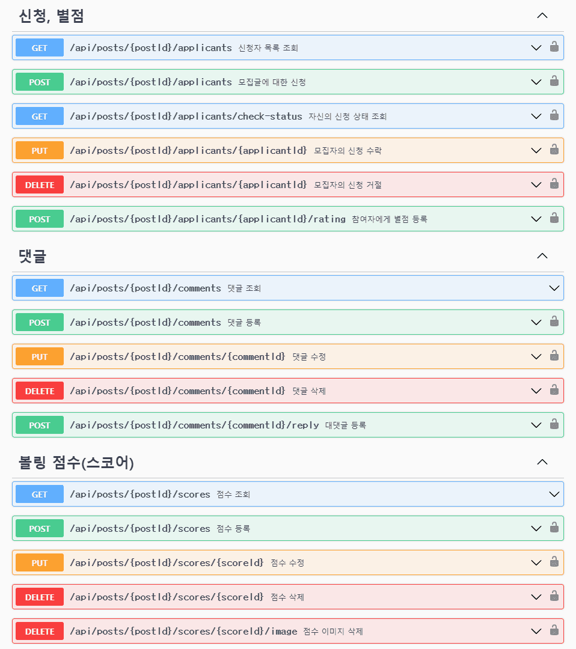Click lock icon on POST applicants row
Screen dimensions: 576x649
pos(554,81)
